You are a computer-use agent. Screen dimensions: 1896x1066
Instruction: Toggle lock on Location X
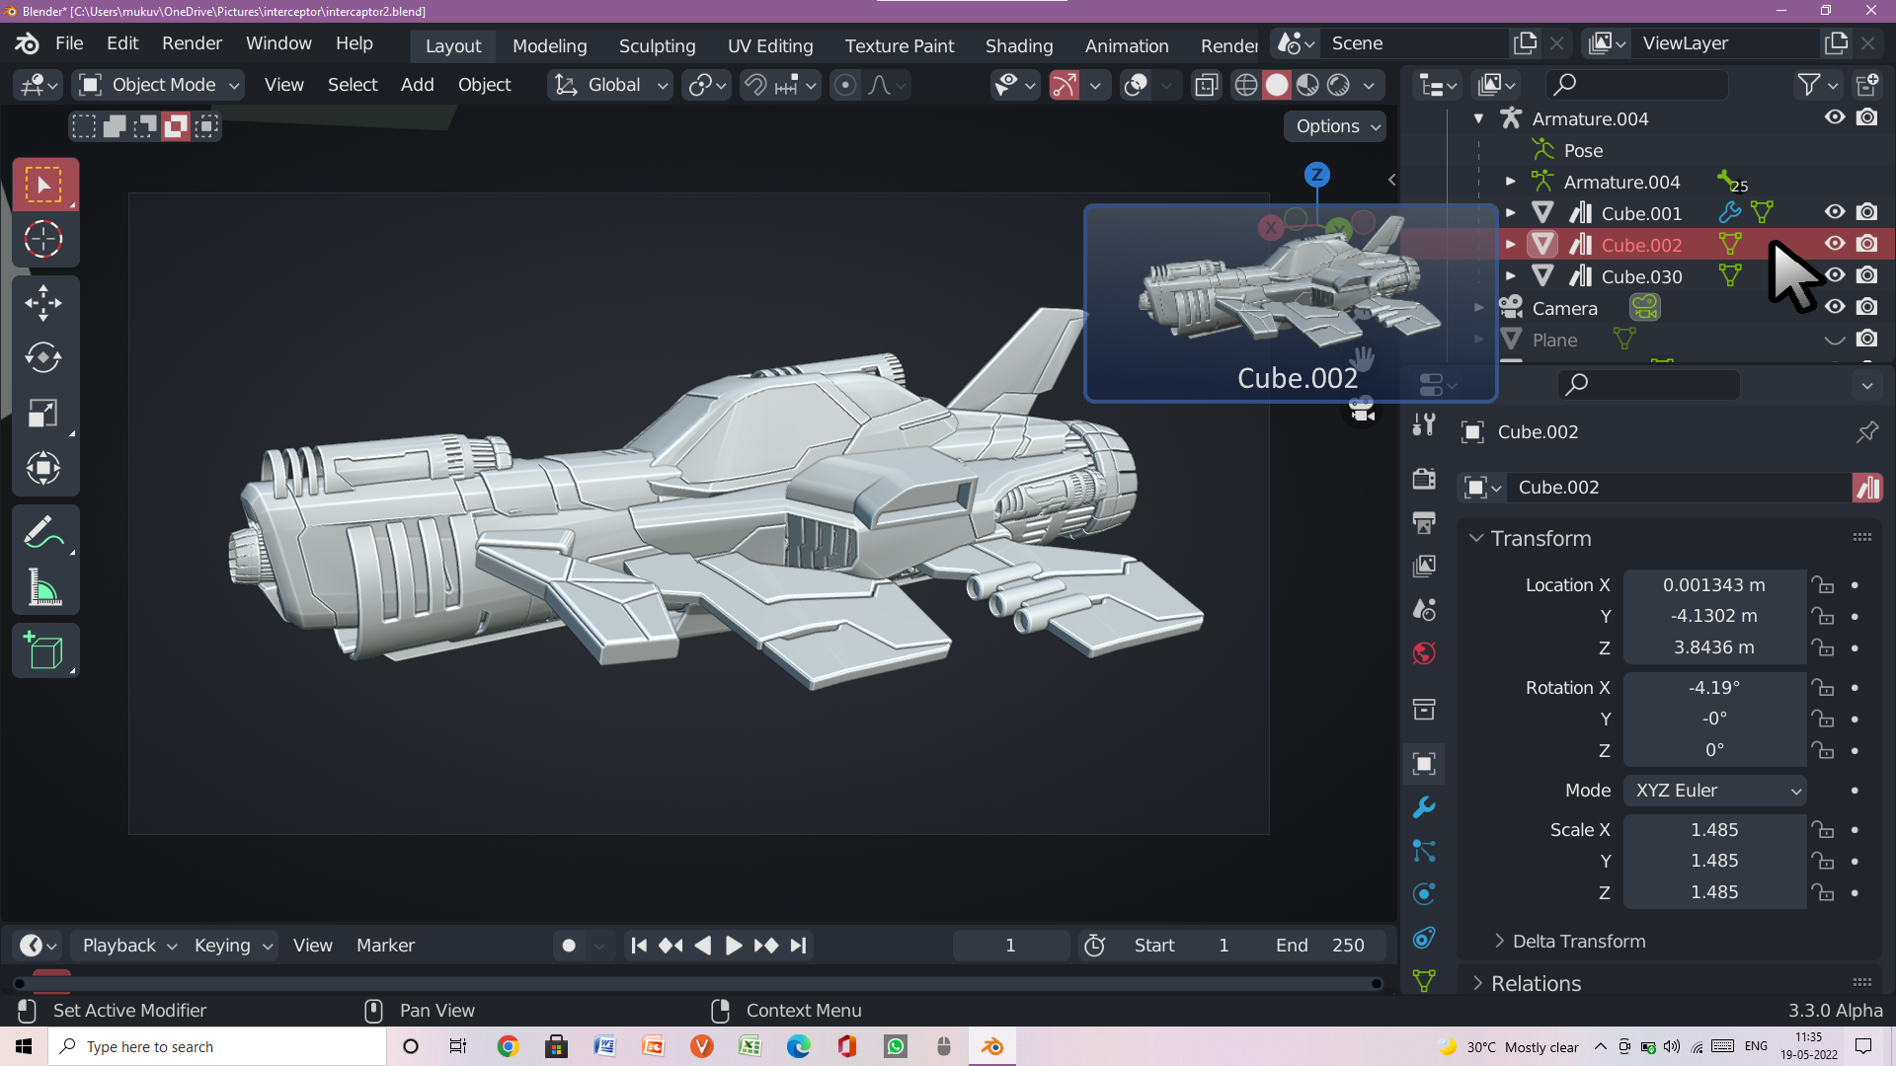click(1823, 585)
